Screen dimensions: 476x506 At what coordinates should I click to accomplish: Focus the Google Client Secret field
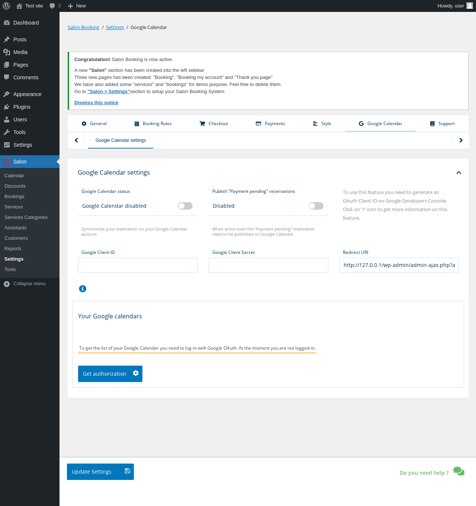[268, 265]
